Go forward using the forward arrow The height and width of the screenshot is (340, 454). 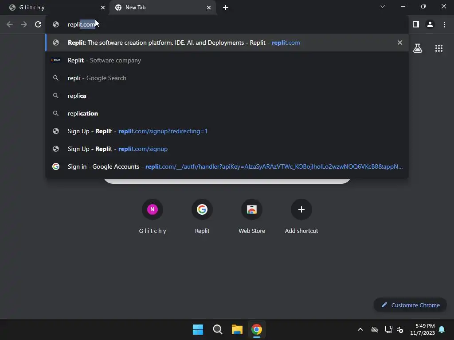click(x=24, y=25)
